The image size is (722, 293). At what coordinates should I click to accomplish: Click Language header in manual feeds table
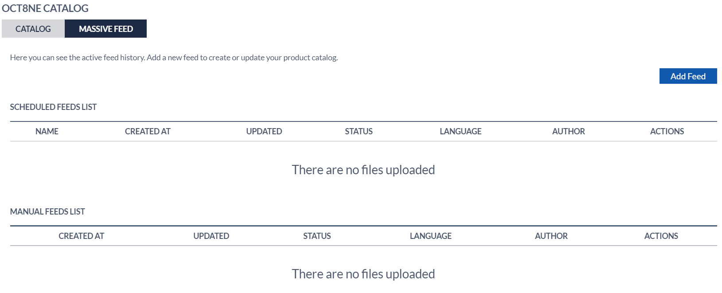(430, 236)
